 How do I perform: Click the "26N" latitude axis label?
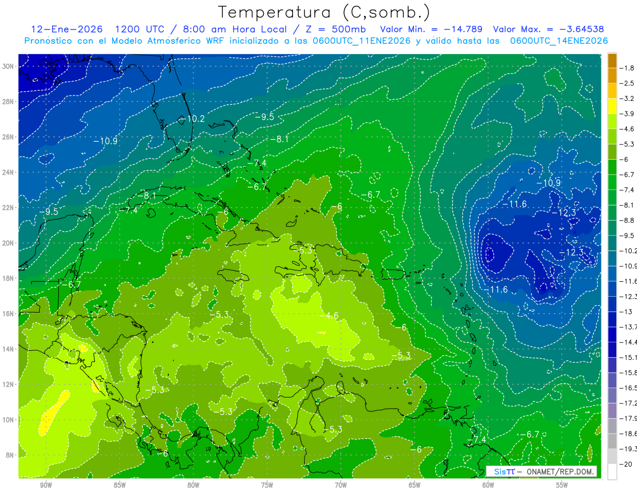tap(8, 137)
